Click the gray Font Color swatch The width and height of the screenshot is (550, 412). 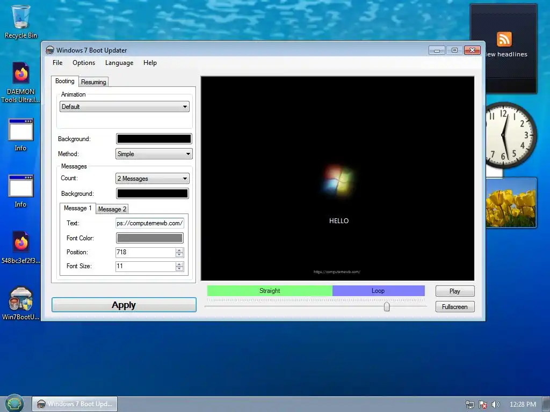pyautogui.click(x=150, y=238)
